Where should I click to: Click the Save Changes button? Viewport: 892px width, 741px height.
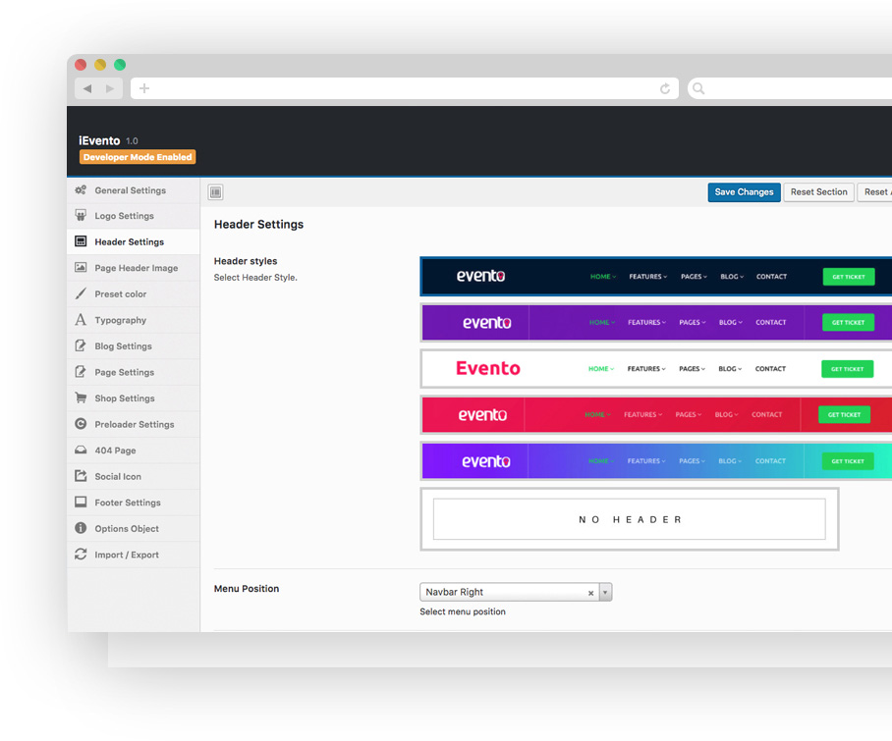click(744, 192)
